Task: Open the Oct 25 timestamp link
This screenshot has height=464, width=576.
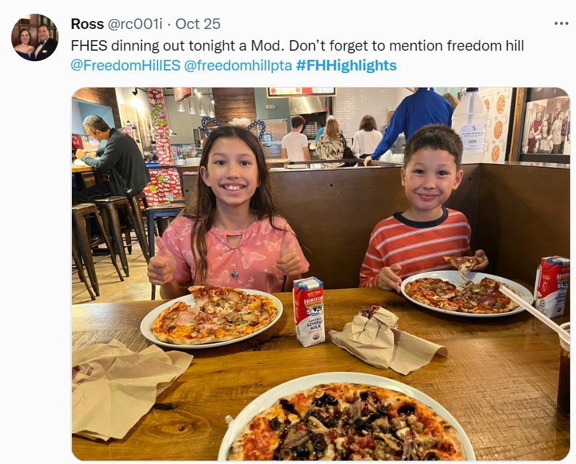Action: click(198, 24)
